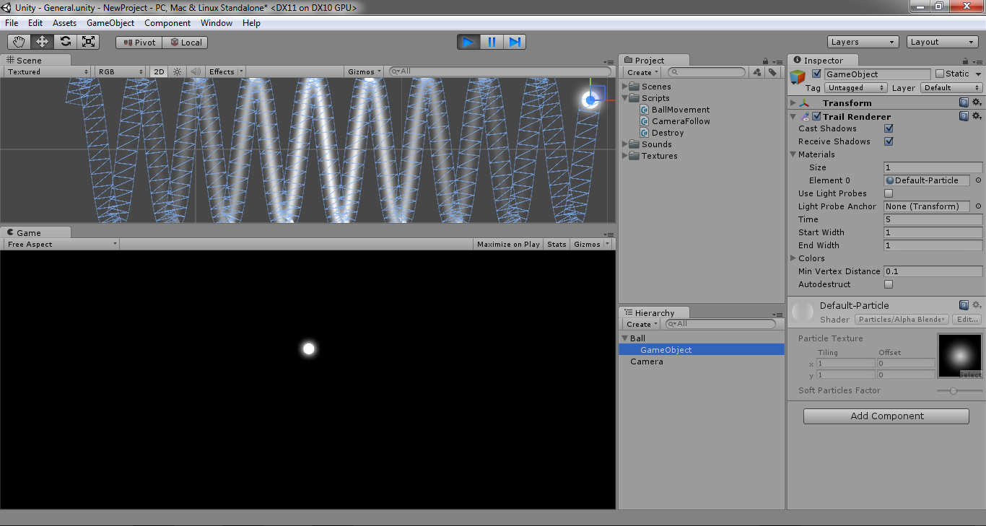986x526 pixels.
Task: Expand the Scenes folder
Action: point(625,87)
